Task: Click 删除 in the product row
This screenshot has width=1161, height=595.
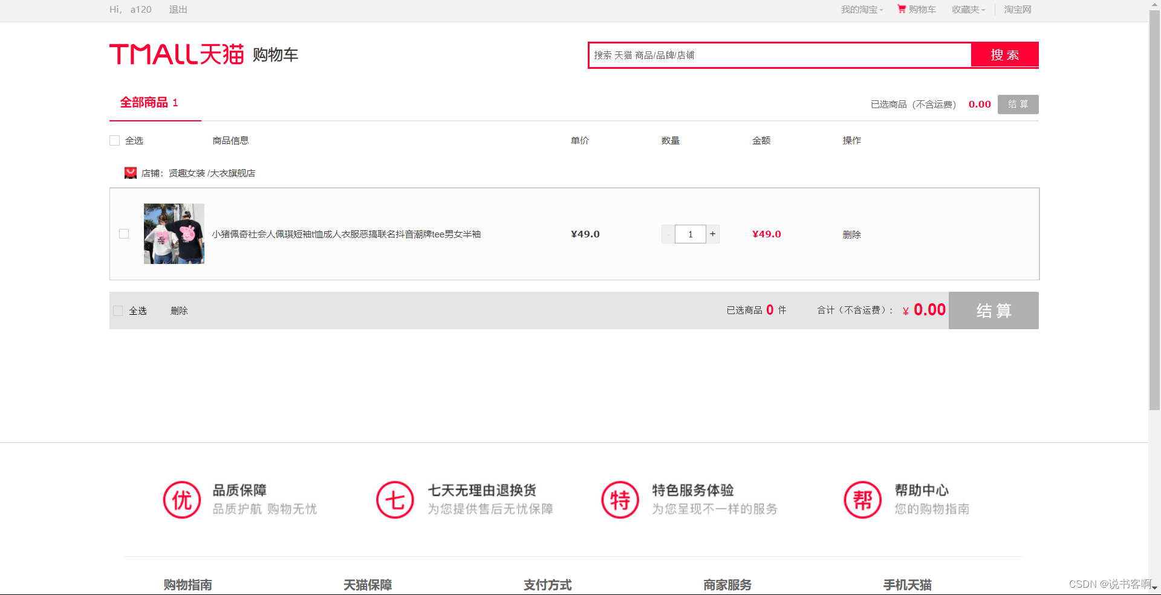Action: 852,234
